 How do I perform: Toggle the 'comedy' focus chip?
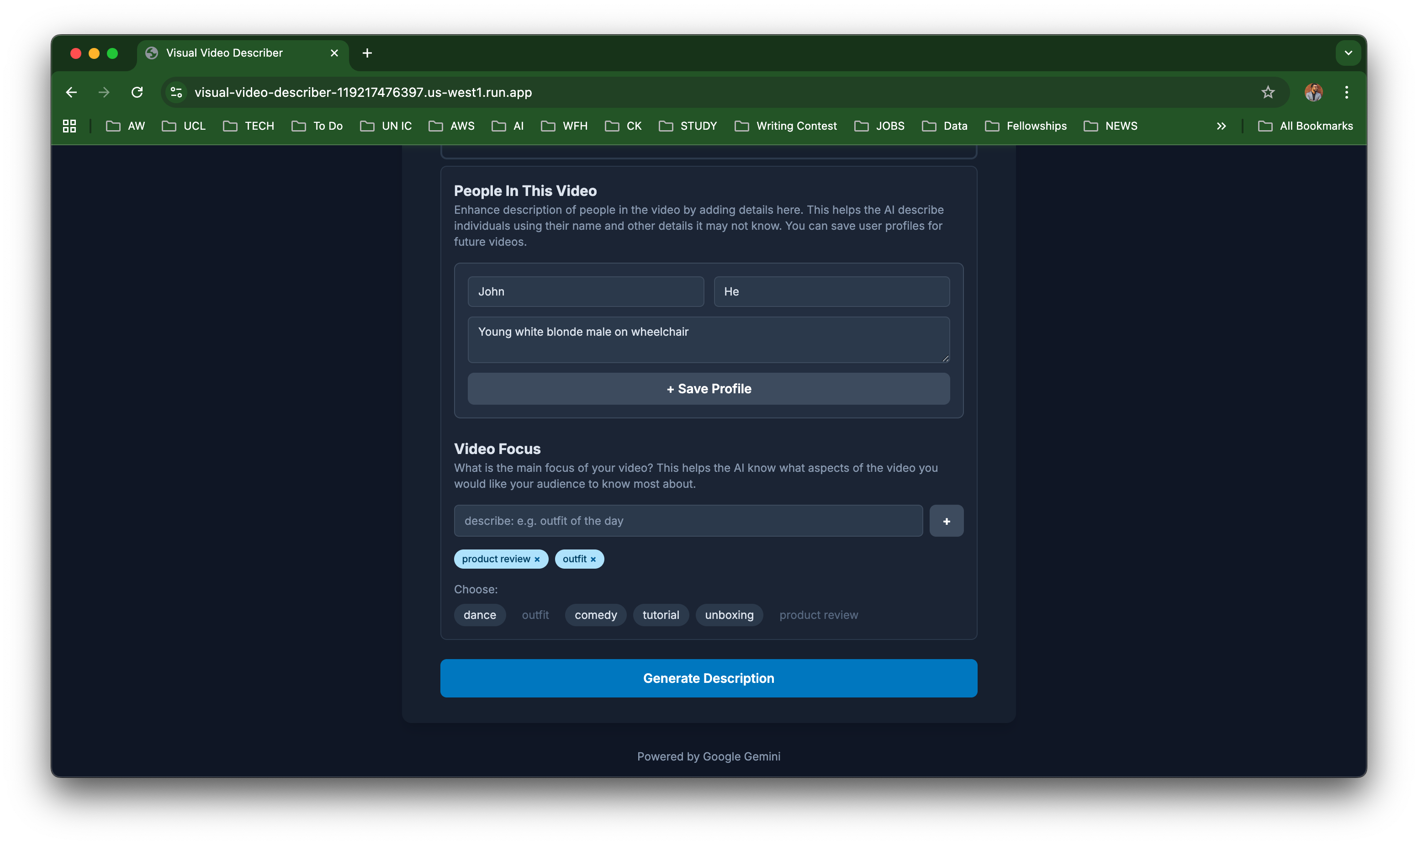pos(595,615)
